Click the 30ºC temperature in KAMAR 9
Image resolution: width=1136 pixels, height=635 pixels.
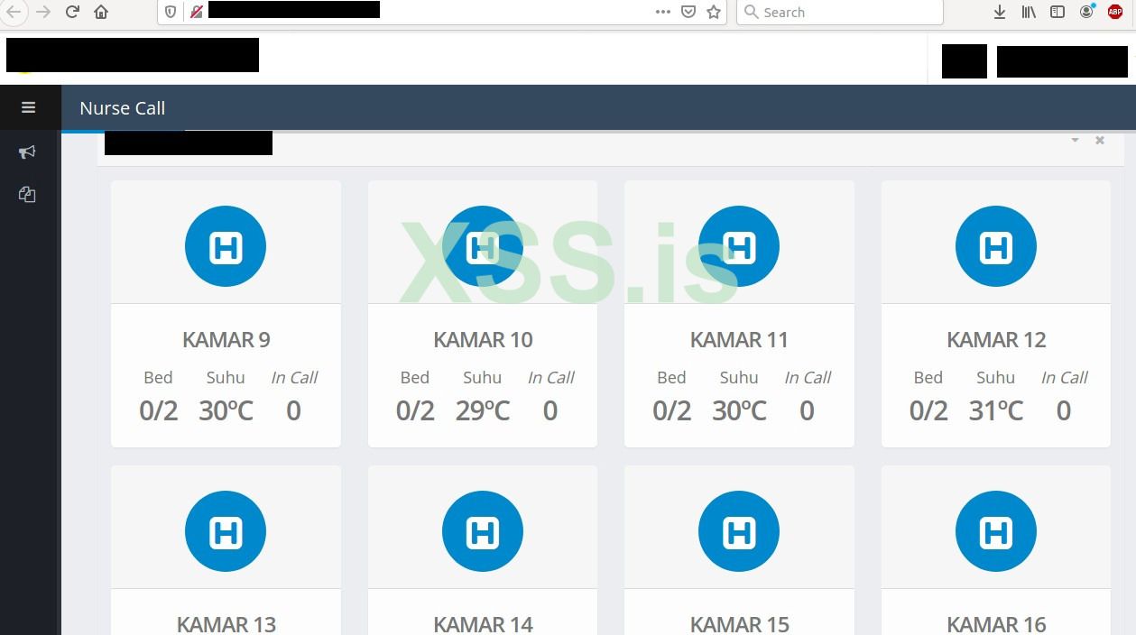tap(226, 411)
